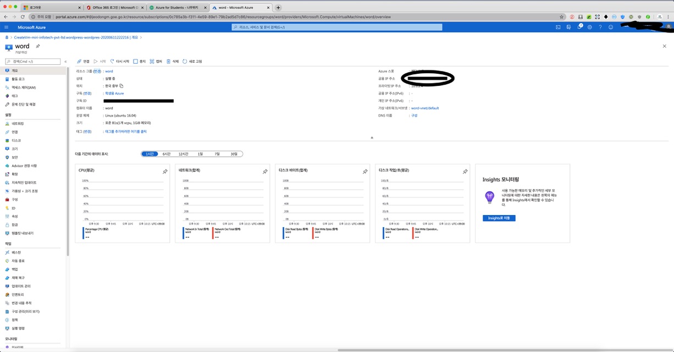This screenshot has height=352, width=674.
Task: Click the Insights로 이동 button
Action: pos(499,218)
